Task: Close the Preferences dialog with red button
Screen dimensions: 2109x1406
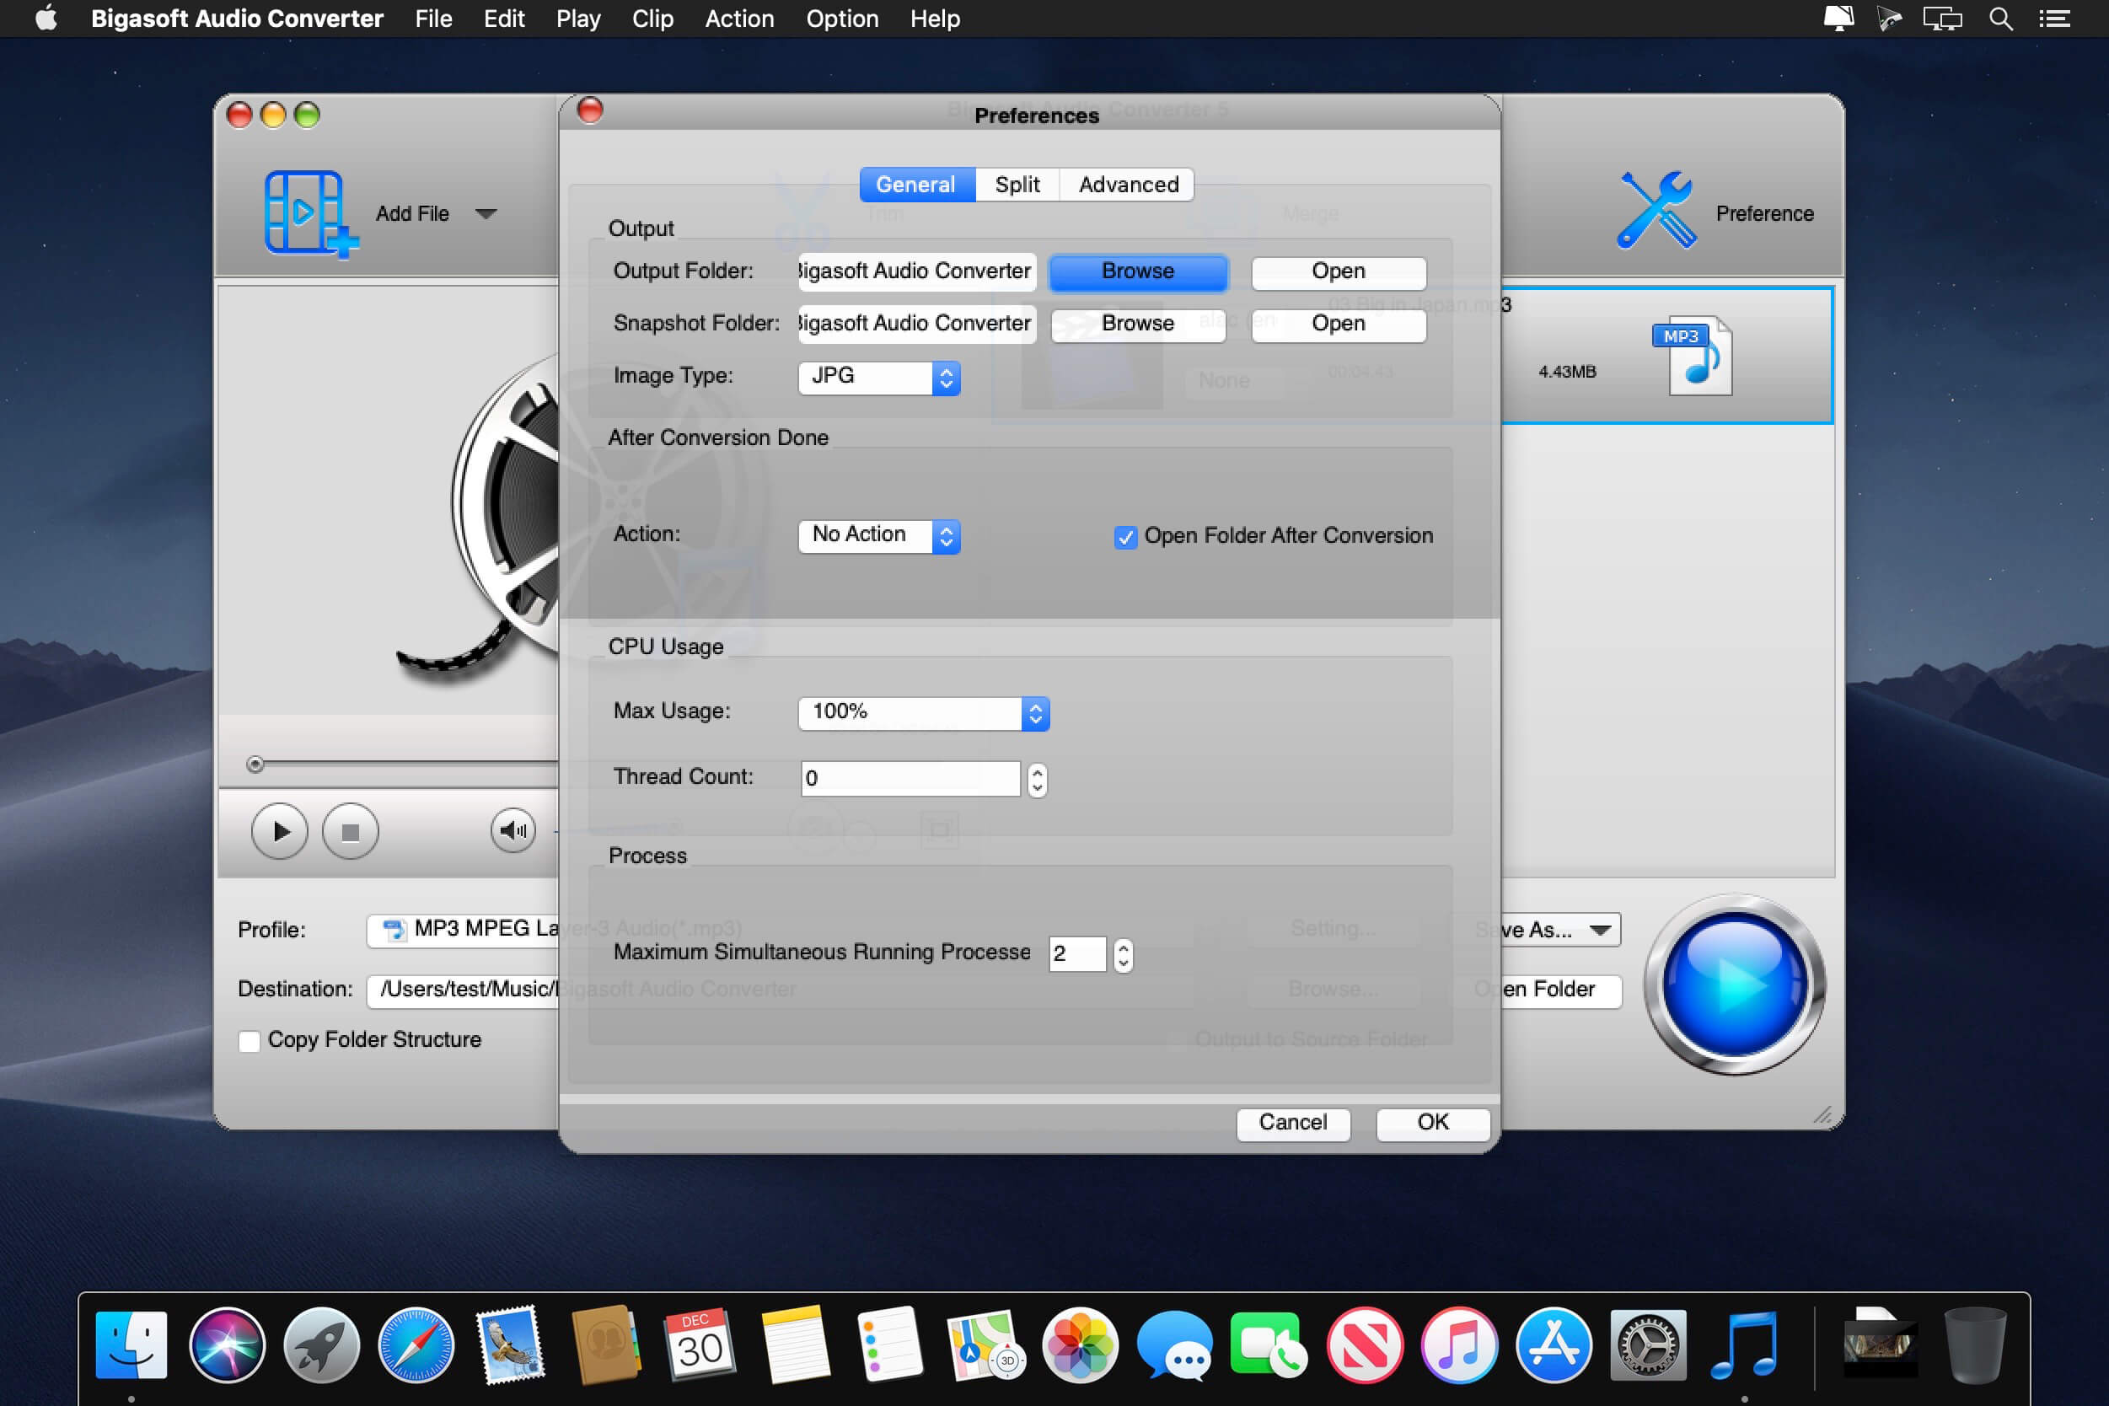Action: (590, 111)
